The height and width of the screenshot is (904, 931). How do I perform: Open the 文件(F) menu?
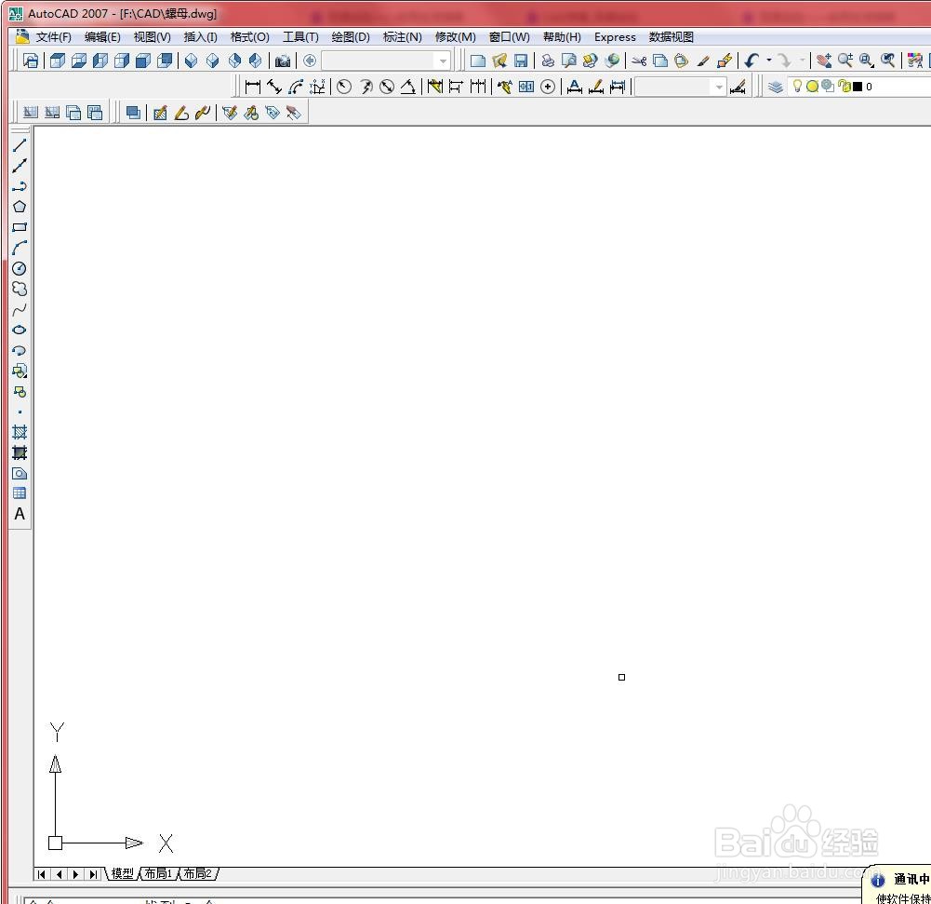[x=53, y=37]
